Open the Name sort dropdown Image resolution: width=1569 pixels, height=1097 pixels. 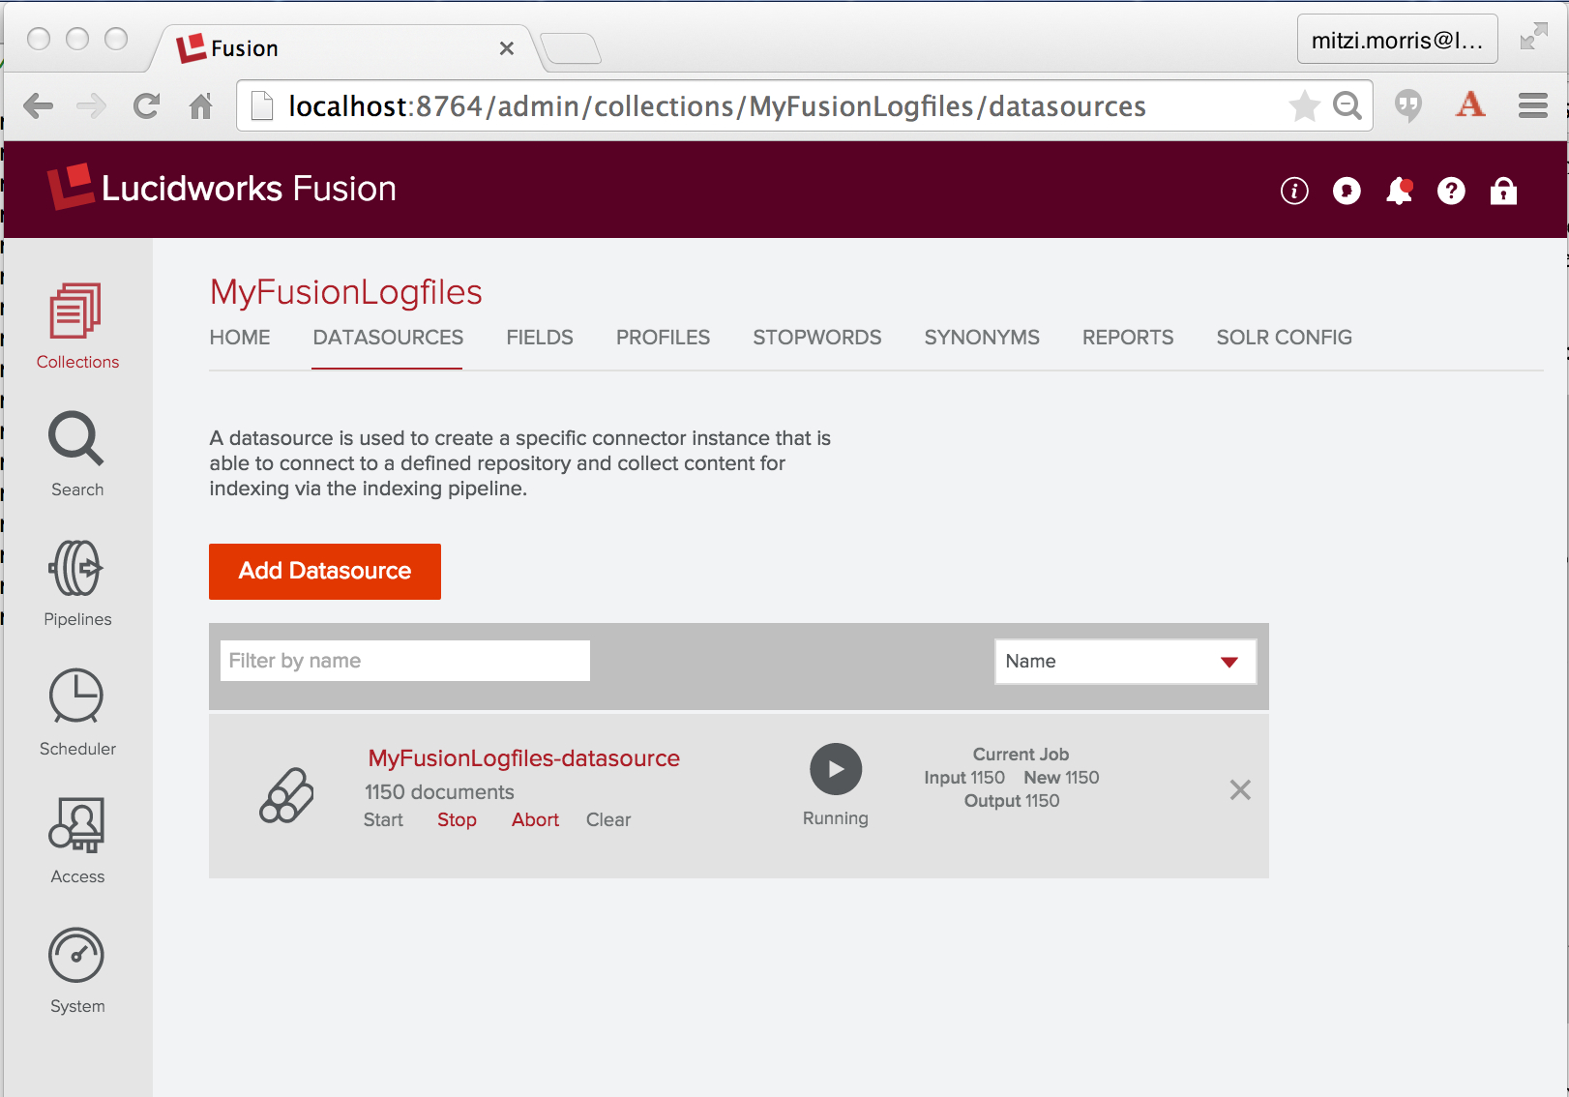coord(1126,662)
